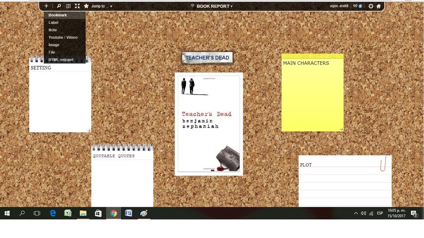Select the TEACHER'S DEAD label
This screenshot has height=238, width=424.
(x=207, y=58)
